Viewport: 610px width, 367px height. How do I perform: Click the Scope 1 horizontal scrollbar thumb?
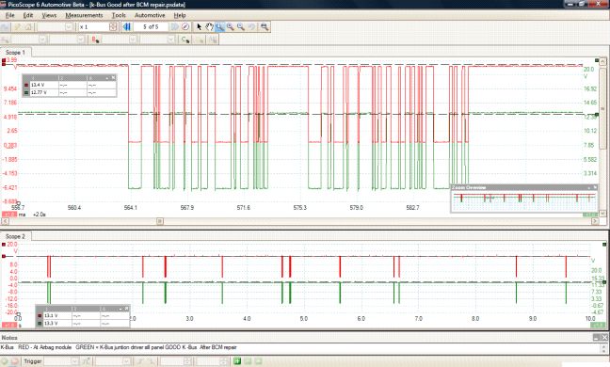coord(160,221)
